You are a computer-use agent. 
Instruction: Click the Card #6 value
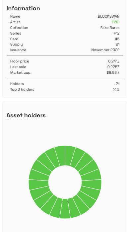(117, 39)
